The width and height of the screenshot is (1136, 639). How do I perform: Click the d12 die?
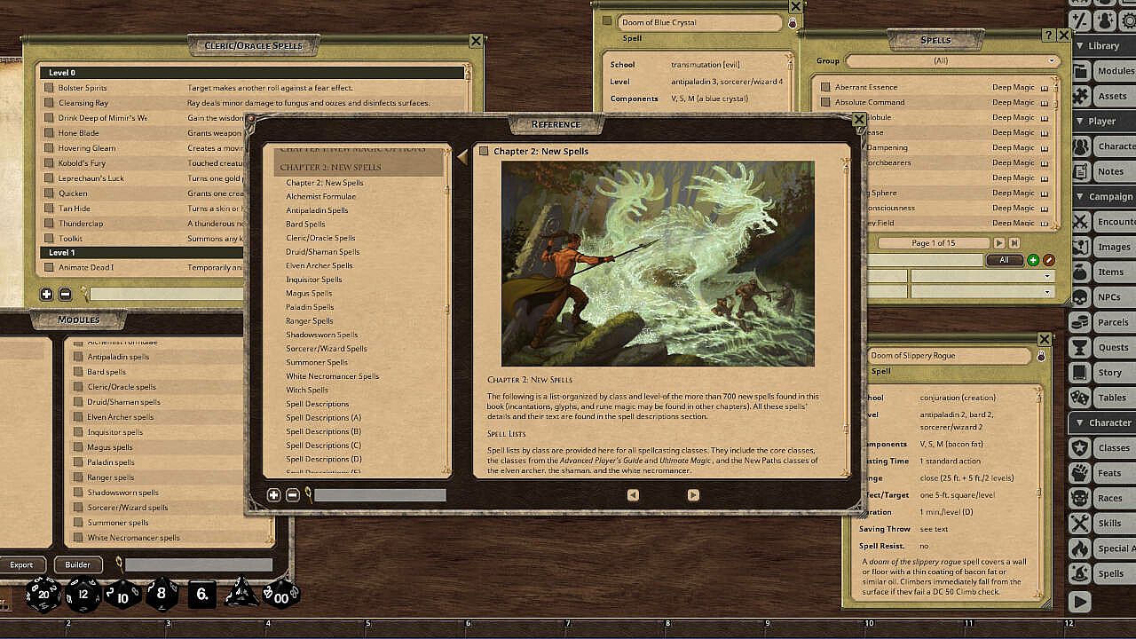[83, 594]
